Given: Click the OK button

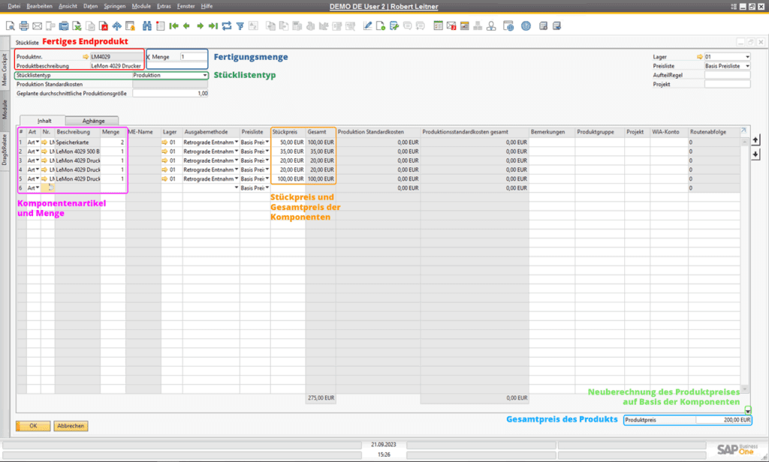Looking at the screenshot, I should (x=33, y=426).
